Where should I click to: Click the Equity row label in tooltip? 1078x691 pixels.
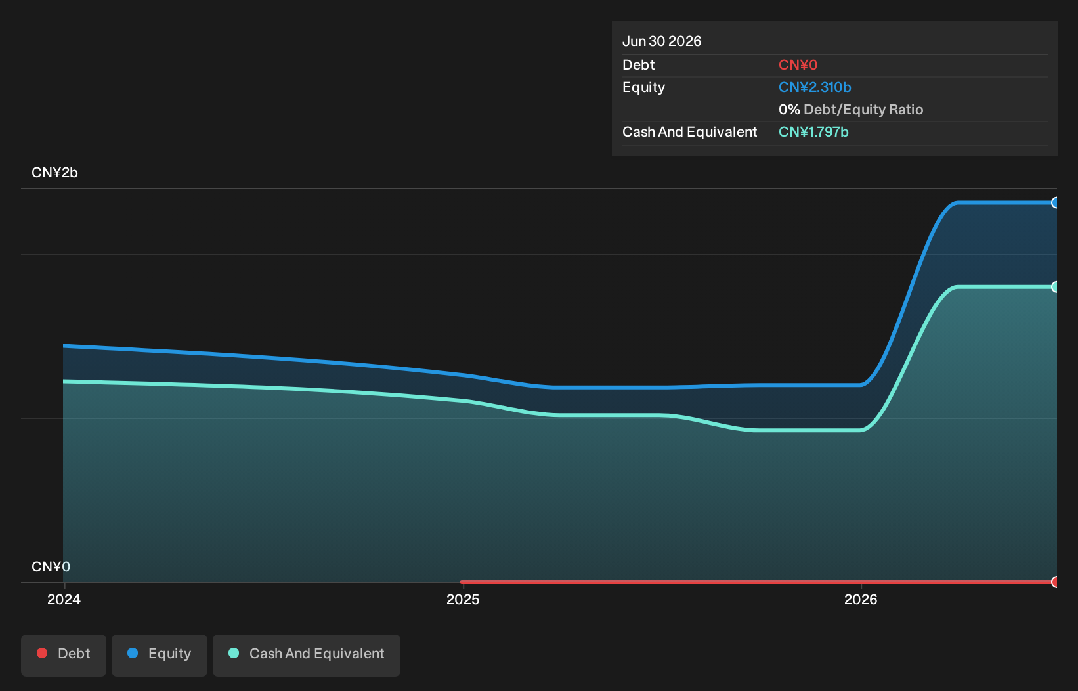(643, 87)
